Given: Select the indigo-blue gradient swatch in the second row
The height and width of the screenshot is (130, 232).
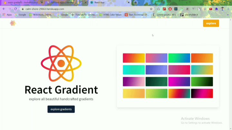Looking at the screenshot, I should [x=157, y=70].
